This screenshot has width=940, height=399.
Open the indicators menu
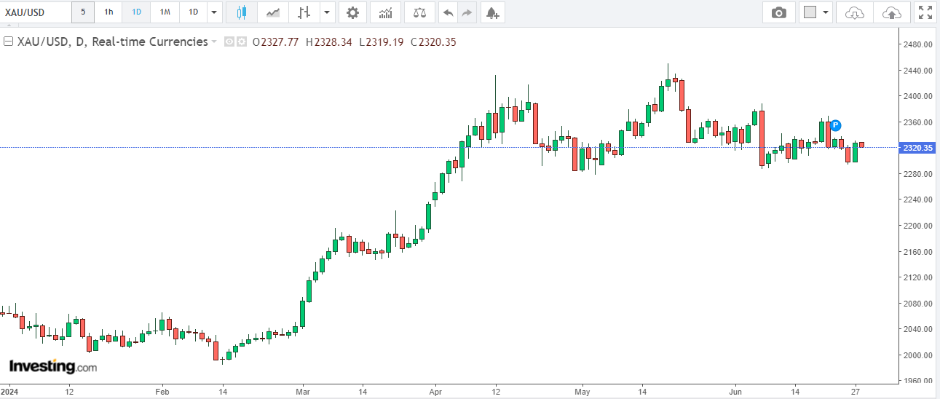click(x=385, y=12)
